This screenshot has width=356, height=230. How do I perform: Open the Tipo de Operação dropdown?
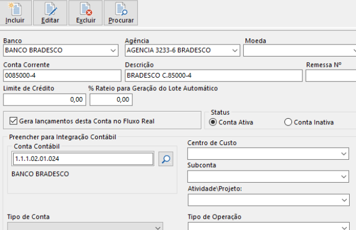coord(268,227)
